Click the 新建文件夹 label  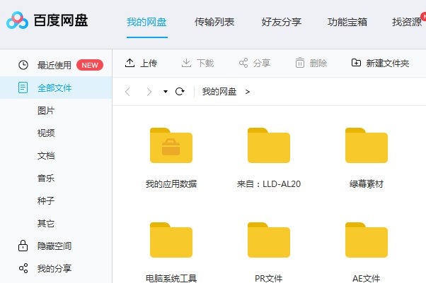[x=388, y=63]
